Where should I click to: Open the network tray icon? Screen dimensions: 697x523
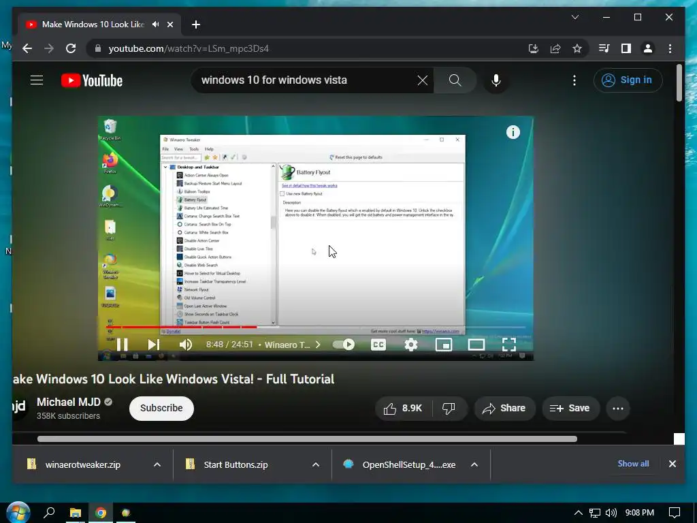595,513
